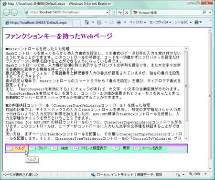This screenshot has height=180, width=215.
Task: Open the search provider dropdown arrow
Action: [210, 12]
